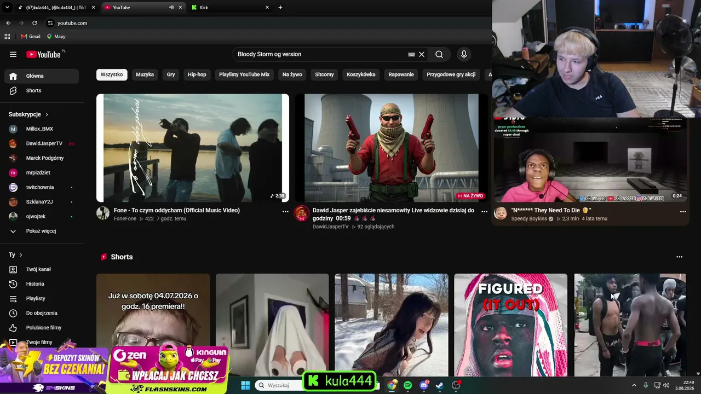Image resolution: width=701 pixels, height=394 pixels.
Task: Reload the YouTube page
Action: click(35, 23)
